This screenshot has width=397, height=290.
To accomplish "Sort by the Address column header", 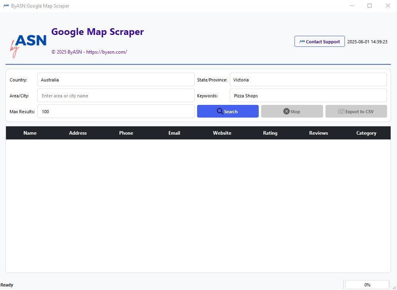I will [x=78, y=133].
